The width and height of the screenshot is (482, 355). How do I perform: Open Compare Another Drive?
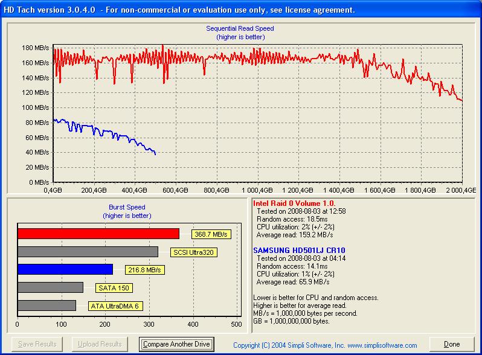tap(176, 344)
